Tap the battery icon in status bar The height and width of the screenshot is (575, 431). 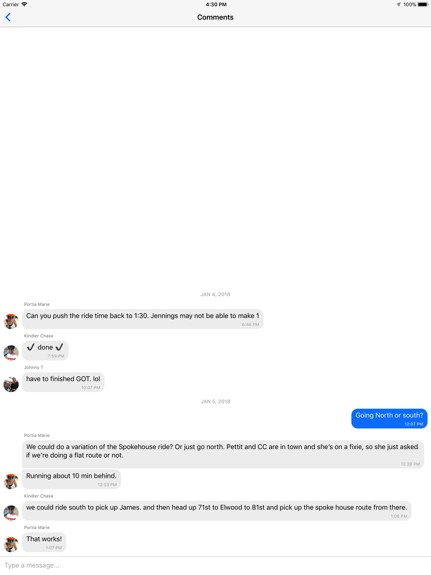[x=423, y=4]
